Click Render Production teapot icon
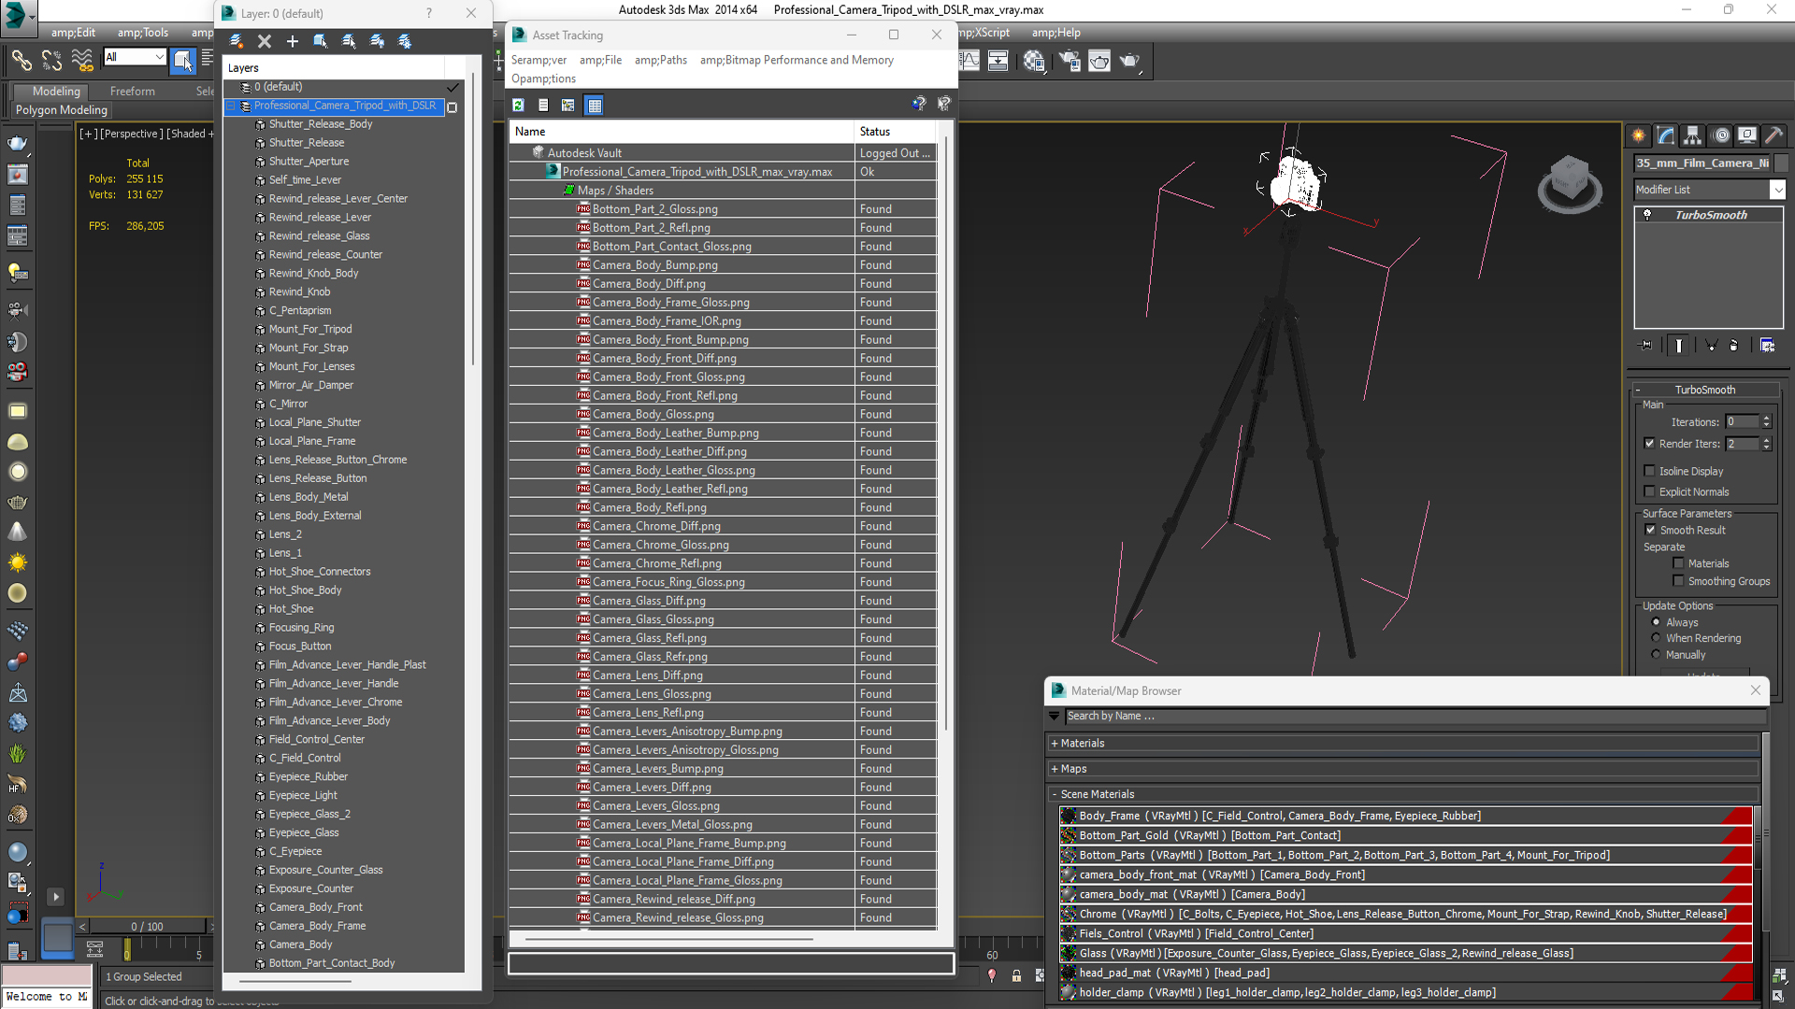The image size is (1795, 1009). (1130, 61)
